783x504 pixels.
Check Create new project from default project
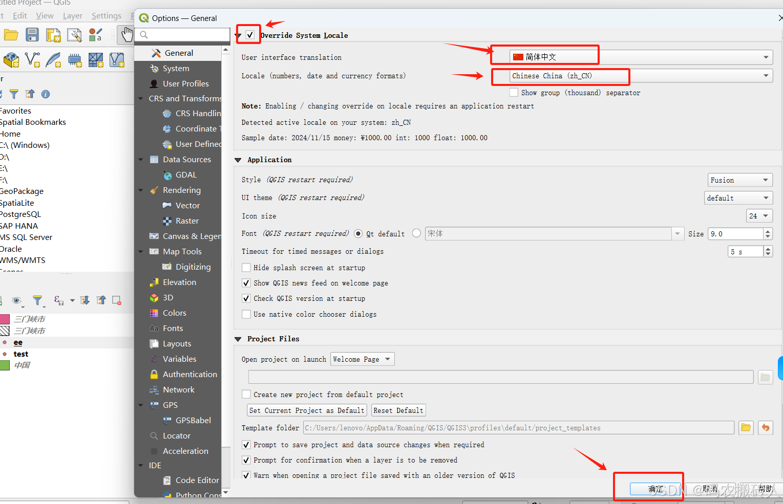[x=246, y=395]
